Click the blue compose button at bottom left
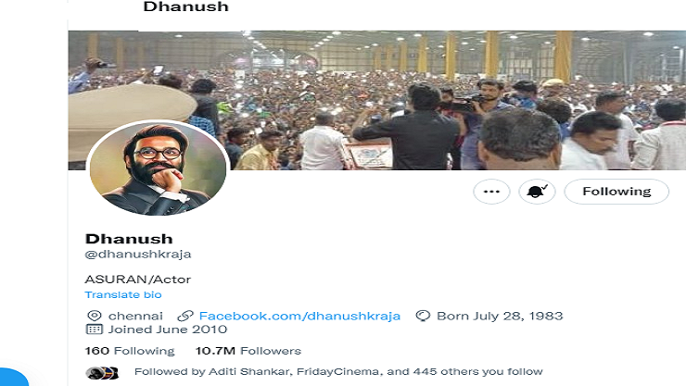This screenshot has height=386, width=686. (12, 379)
